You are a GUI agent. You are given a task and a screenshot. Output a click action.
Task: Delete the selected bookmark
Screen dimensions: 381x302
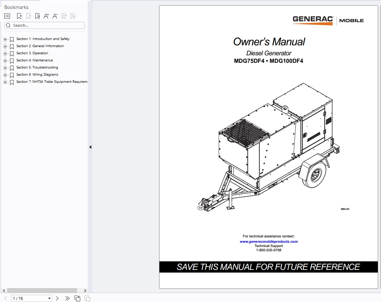[29, 16]
